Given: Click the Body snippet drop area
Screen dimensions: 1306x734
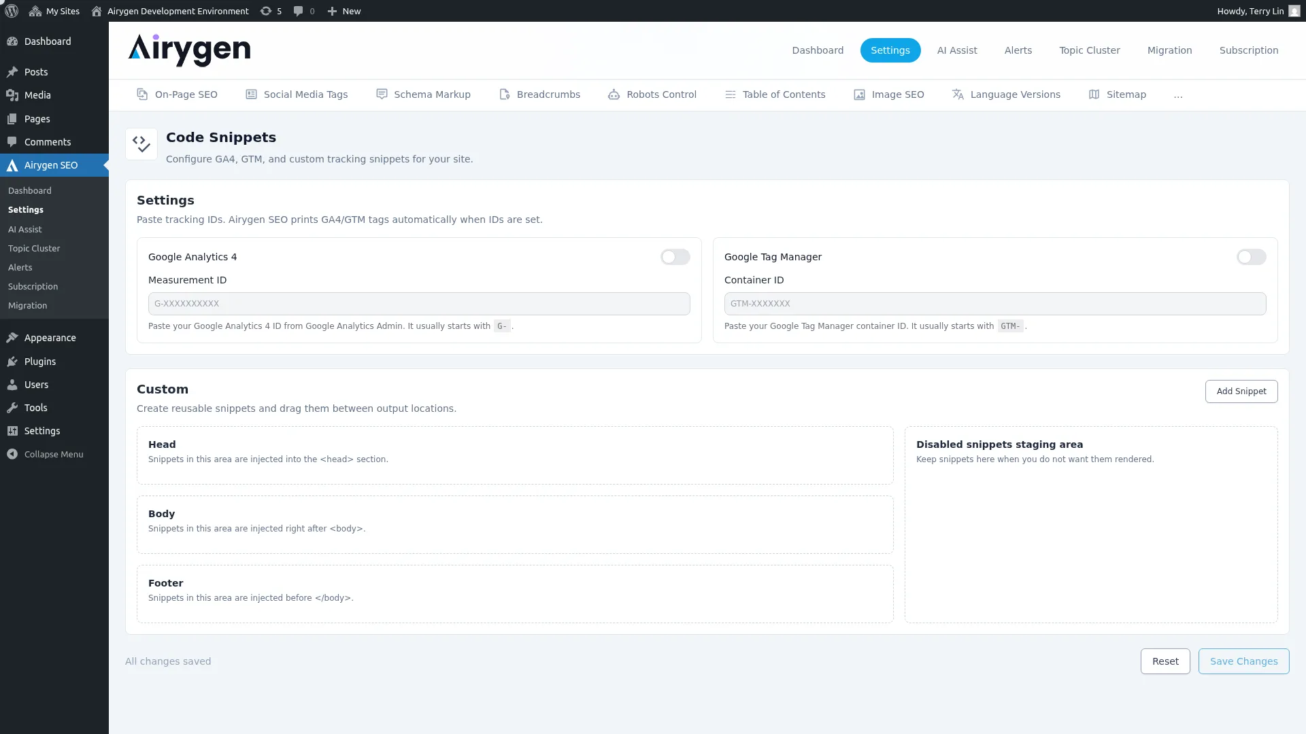Looking at the screenshot, I should pos(515,525).
